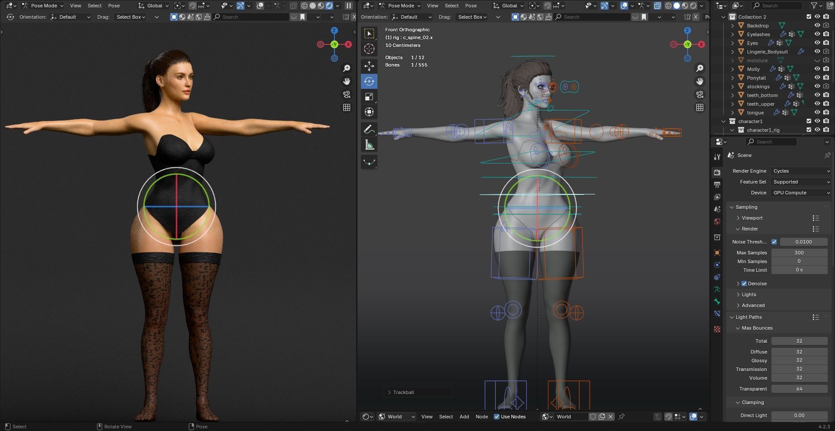Expand the Lights subpanel
835x431 pixels.
(738, 294)
